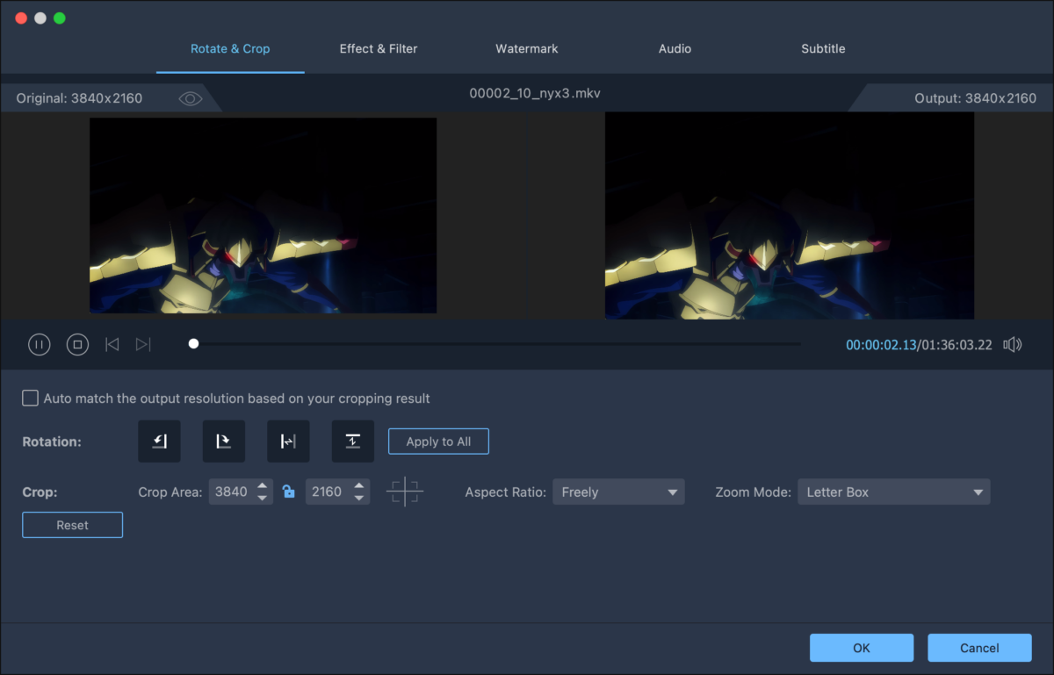Open the Watermark tab
The image size is (1054, 675).
coord(527,49)
